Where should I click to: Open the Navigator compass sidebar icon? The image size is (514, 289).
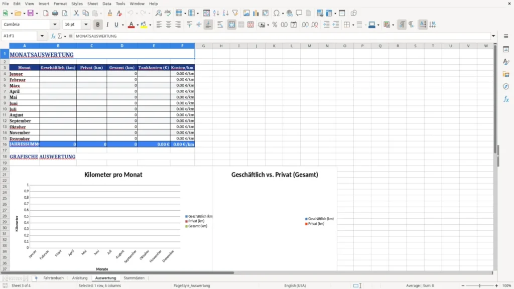506,86
